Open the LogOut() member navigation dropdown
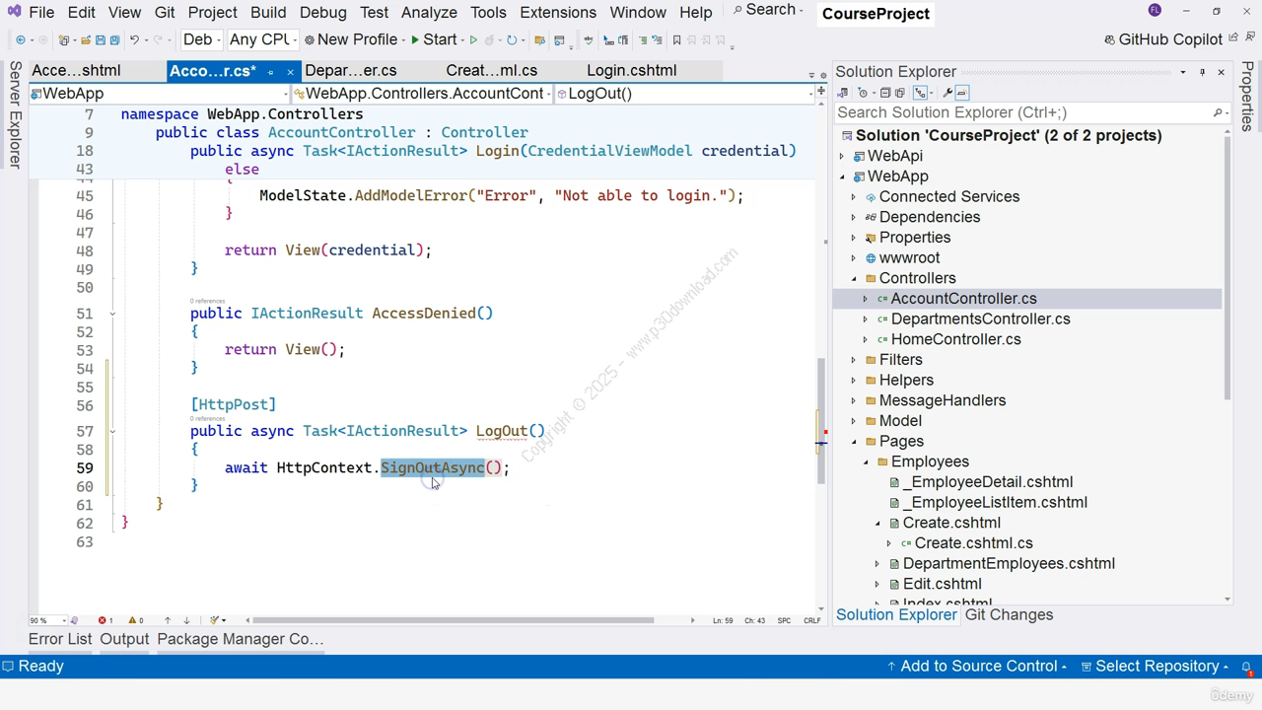This screenshot has height=710, width=1262. (x=683, y=94)
